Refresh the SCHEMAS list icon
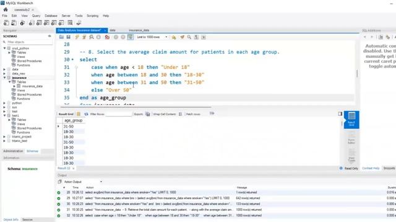 point(49,36)
